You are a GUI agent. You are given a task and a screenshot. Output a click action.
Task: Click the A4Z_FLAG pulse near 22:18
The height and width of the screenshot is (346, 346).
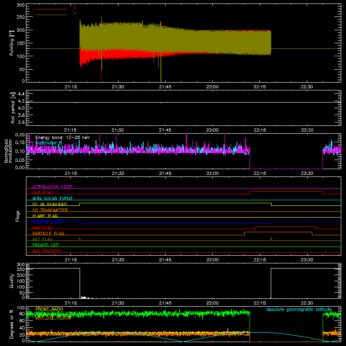(x=271, y=240)
